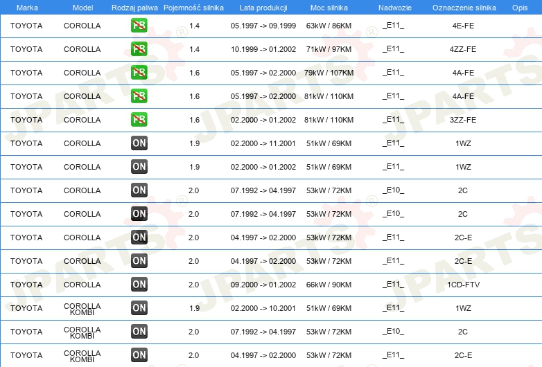Click the green PB fuel icon for 4E-FE row
This screenshot has height=367, width=542.
point(139,26)
